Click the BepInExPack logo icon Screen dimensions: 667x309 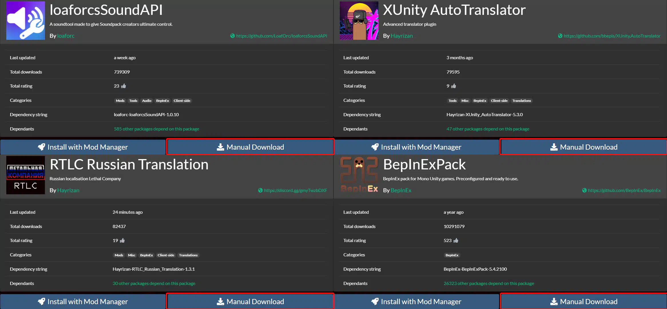(x=359, y=175)
